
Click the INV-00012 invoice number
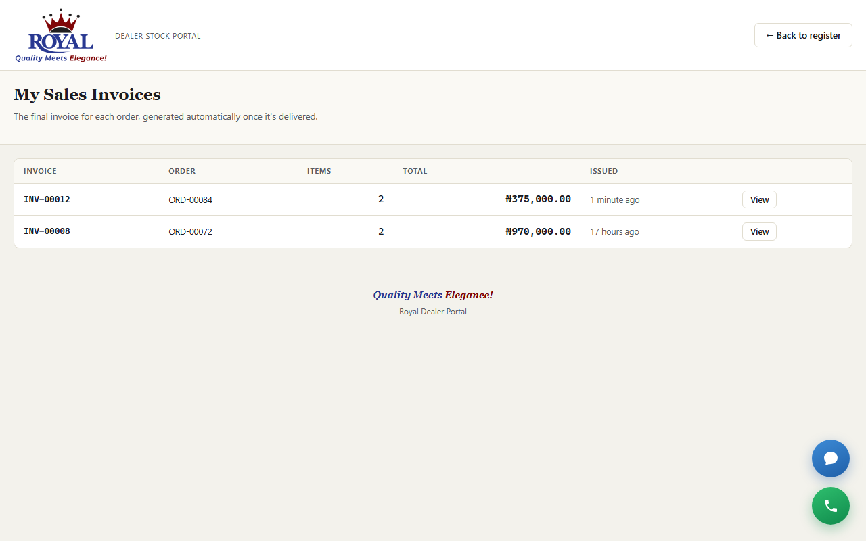47,199
